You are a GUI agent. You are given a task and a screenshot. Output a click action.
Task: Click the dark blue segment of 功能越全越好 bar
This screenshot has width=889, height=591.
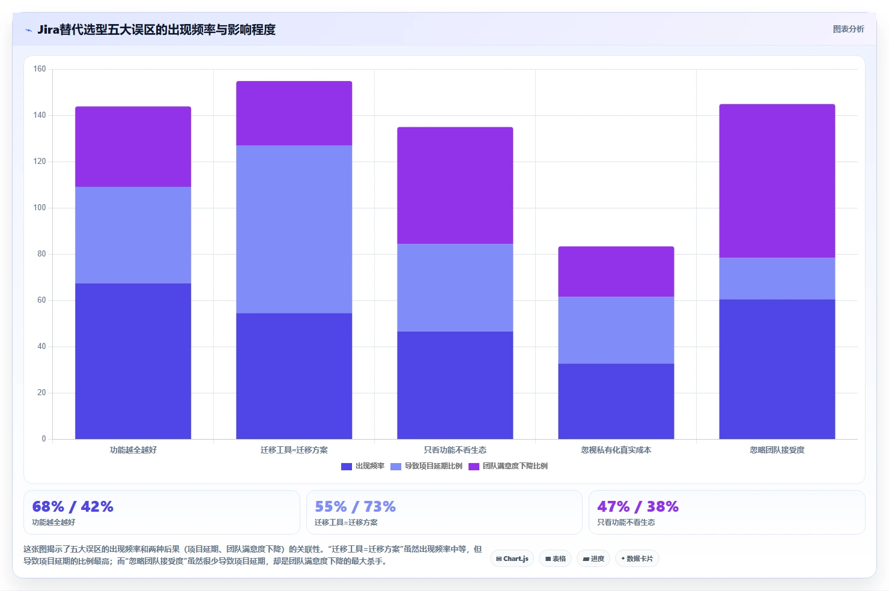133,361
